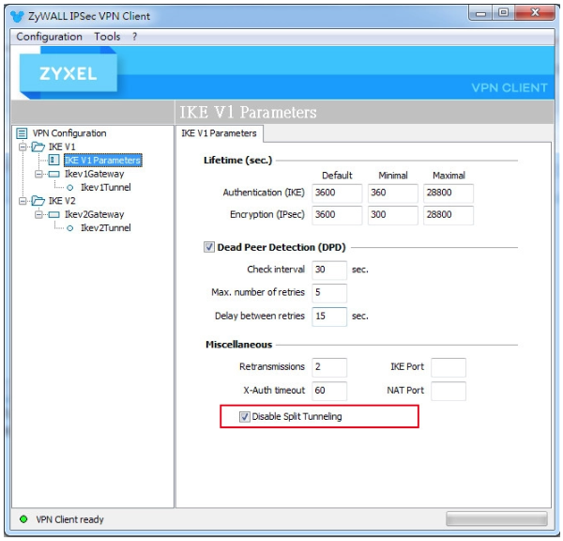
Task: Click the ZyWALL app icon in title bar
Action: 18,16
